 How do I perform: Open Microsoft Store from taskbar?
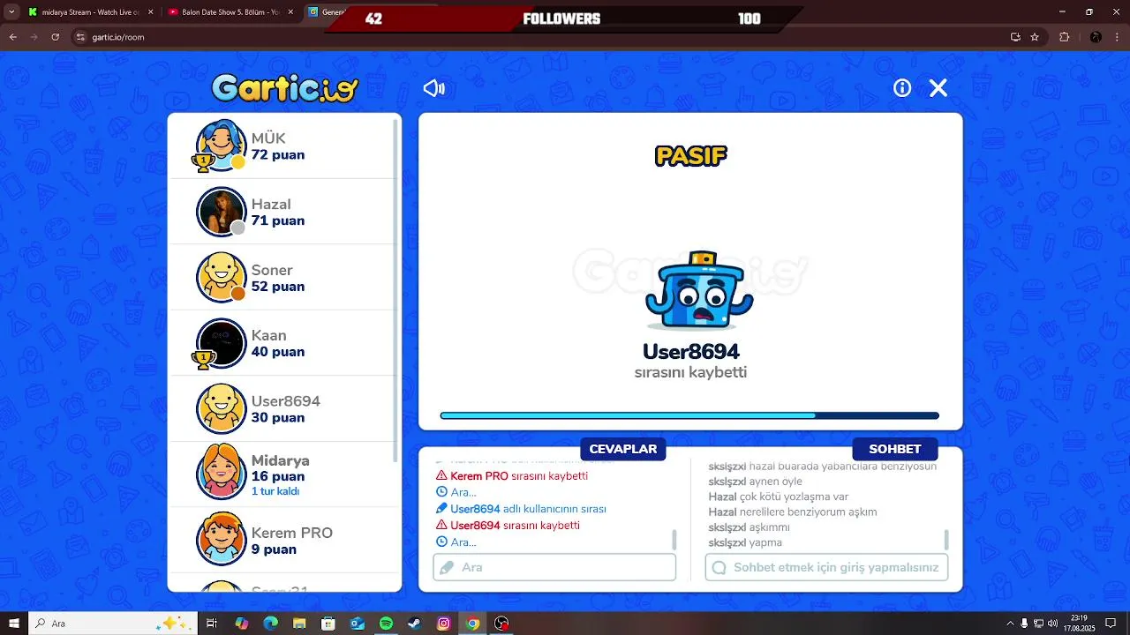[328, 624]
